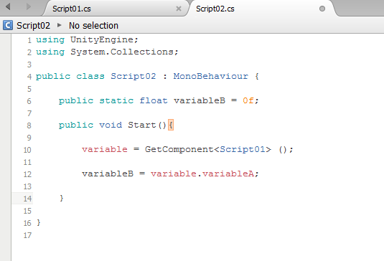Click Script01 type on line 10
This screenshot has height=261, width=384.
pos(243,149)
